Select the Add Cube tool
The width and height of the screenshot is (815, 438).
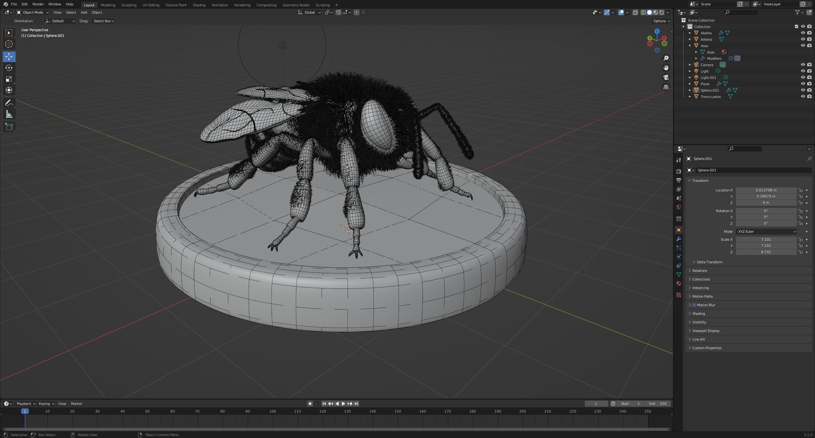click(9, 127)
